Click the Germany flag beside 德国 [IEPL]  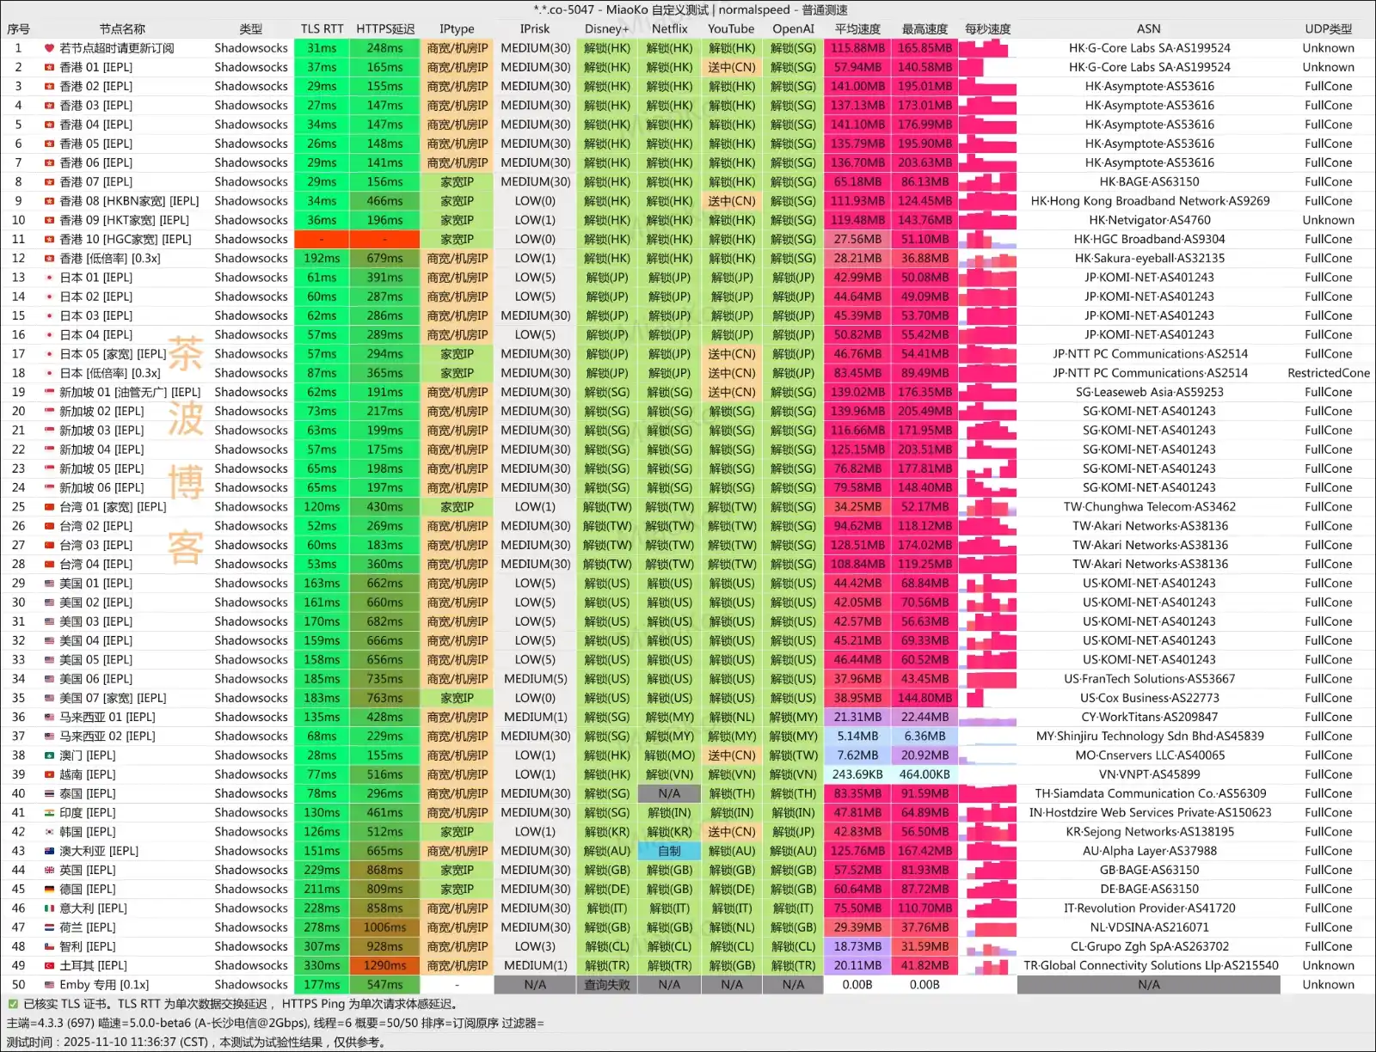[x=50, y=890]
